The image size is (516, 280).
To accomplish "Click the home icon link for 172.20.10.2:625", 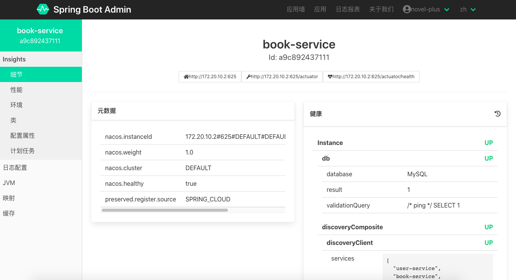I will click(186, 77).
